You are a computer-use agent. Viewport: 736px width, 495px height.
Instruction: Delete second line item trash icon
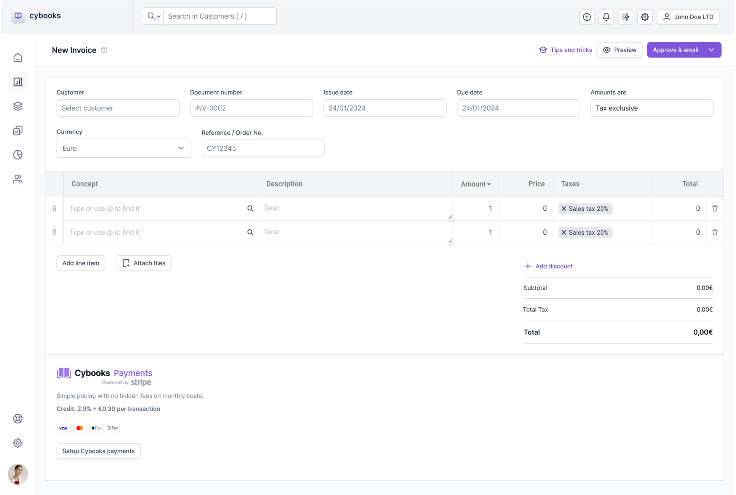715,232
